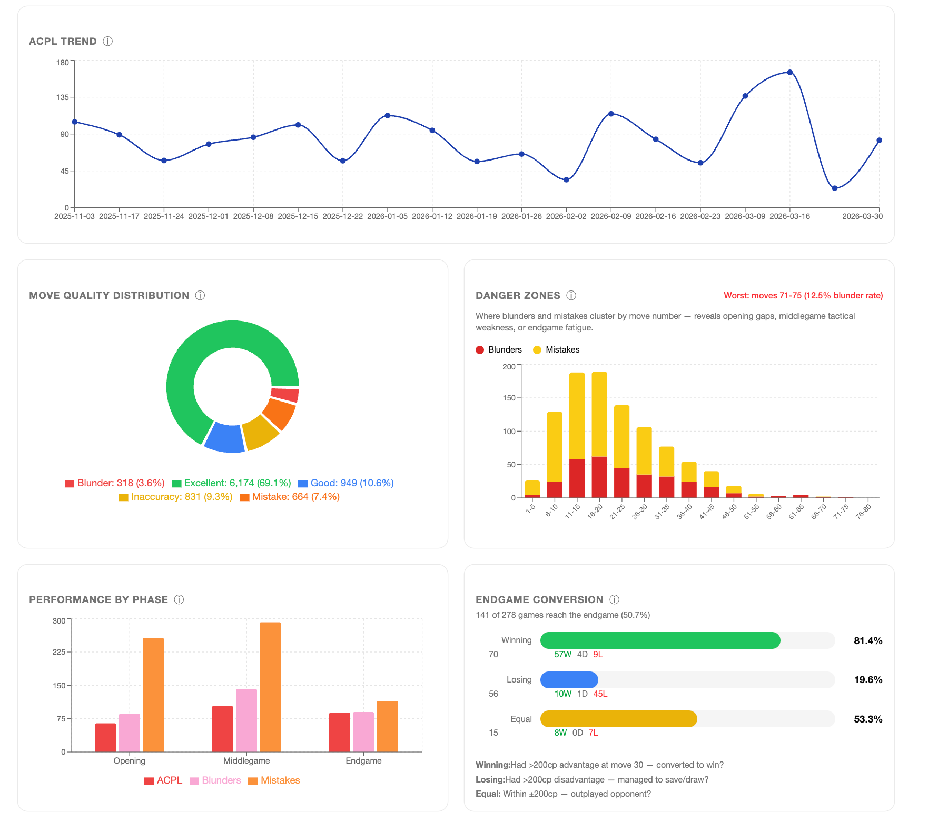Click the Blunder 318 (3.6%) legend entry
This screenshot has width=928, height=822.
click(x=115, y=483)
